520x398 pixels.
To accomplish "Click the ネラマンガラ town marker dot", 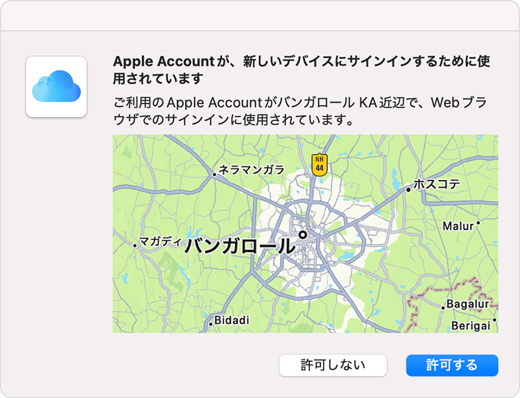I will 214,174.
